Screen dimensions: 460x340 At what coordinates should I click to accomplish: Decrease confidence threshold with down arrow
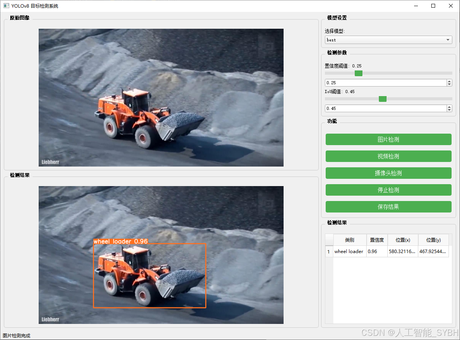click(x=449, y=84)
